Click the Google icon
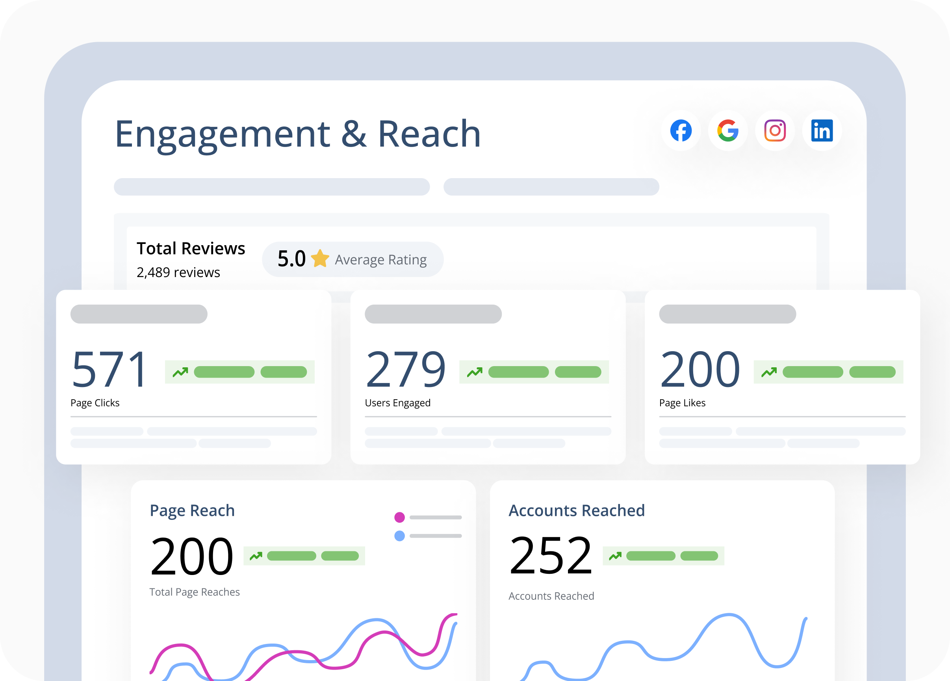The height and width of the screenshot is (681, 950). (x=728, y=131)
